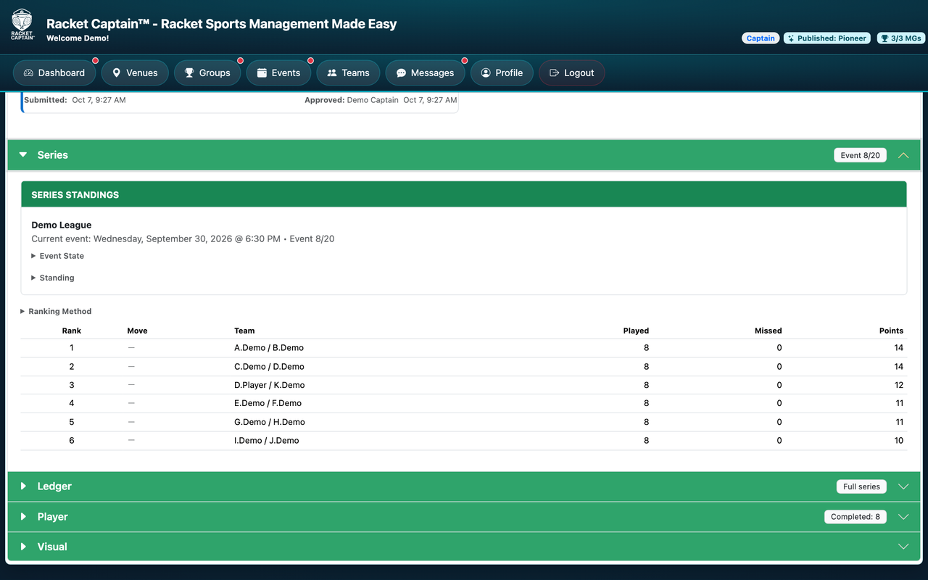Expand the Event State details
This screenshot has height=580, width=928.
[58, 256]
